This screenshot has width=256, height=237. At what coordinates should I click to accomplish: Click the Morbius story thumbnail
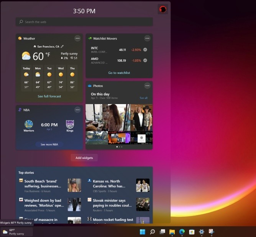(74, 204)
